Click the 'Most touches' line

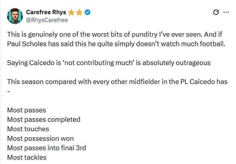coord(28,129)
